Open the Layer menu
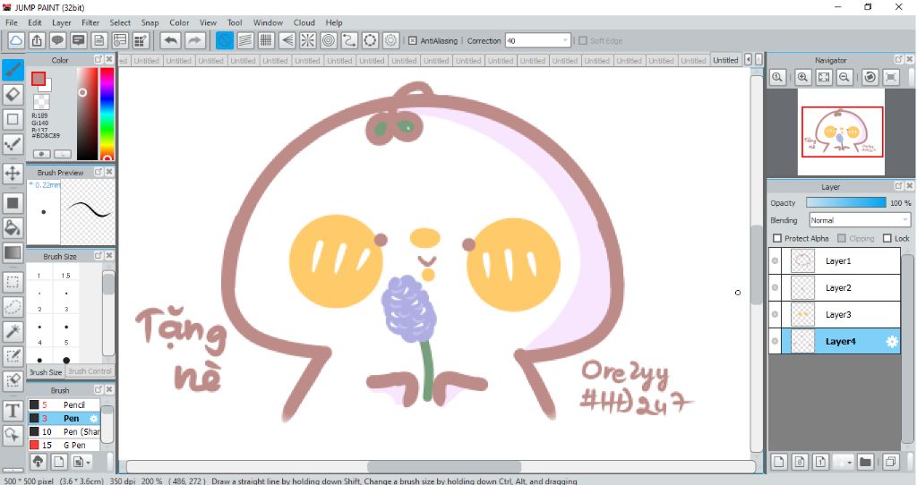917x485 pixels. pyautogui.click(x=62, y=22)
